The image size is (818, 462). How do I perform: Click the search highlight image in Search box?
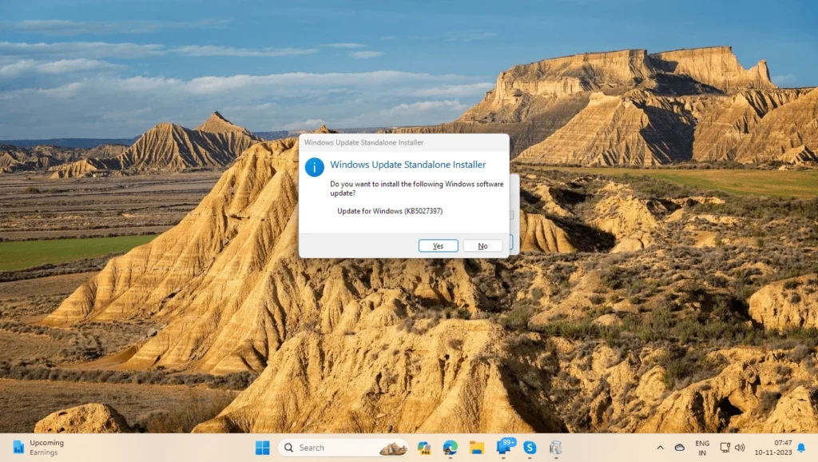click(393, 448)
